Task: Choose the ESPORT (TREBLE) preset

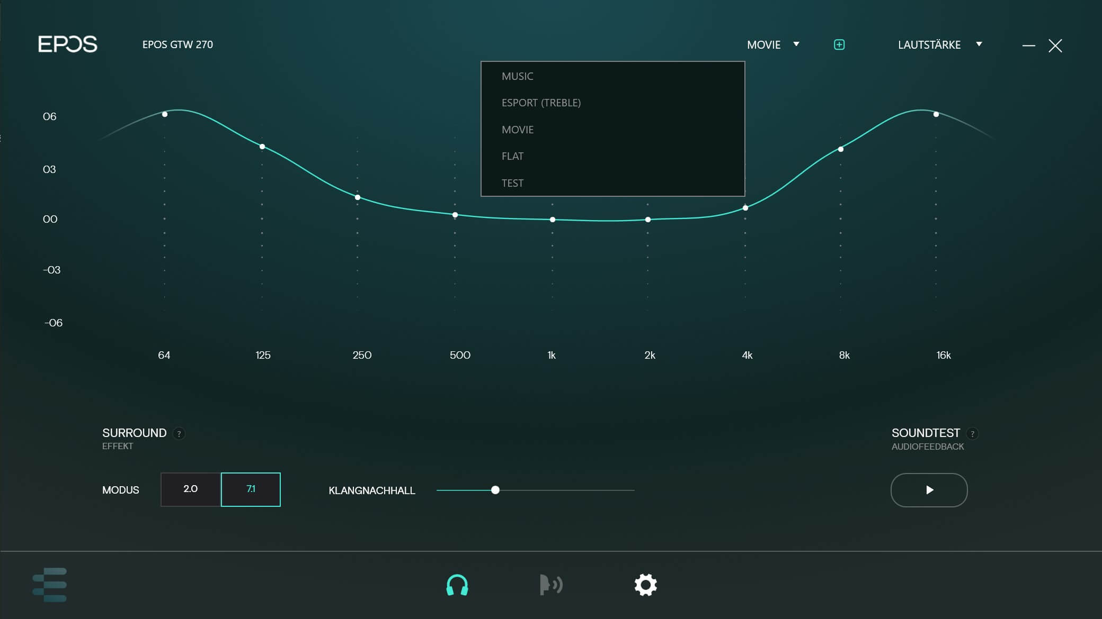Action: click(612, 103)
